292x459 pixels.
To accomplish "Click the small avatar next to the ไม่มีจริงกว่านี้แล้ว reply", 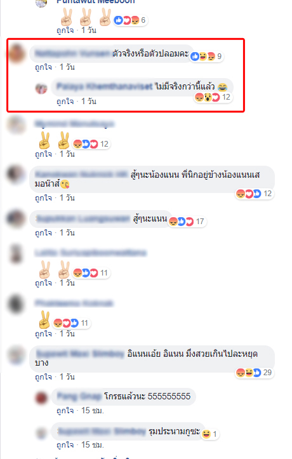I will click(x=41, y=88).
